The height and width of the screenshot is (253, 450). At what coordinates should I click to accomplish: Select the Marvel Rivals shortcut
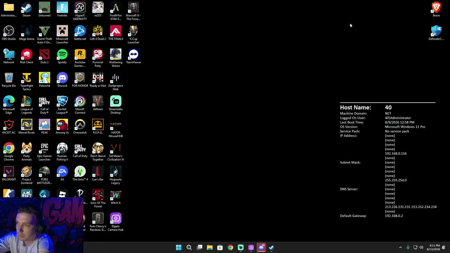tap(26, 126)
